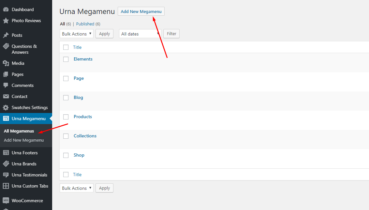This screenshot has width=369, height=210.
Task: Click the Contact envelope icon
Action: point(6,96)
